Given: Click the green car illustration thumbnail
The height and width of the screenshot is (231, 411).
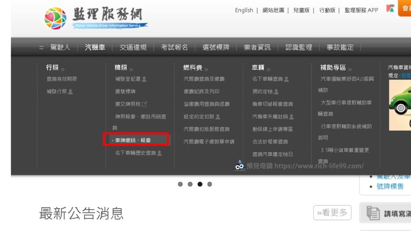Looking at the screenshot, I should (400, 105).
